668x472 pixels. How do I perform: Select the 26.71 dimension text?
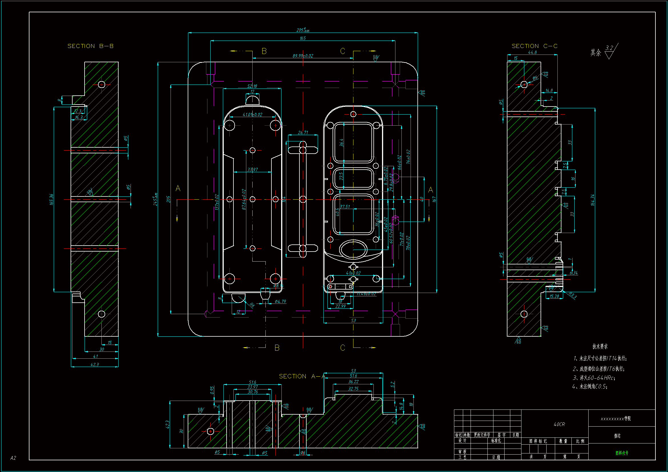point(303,132)
